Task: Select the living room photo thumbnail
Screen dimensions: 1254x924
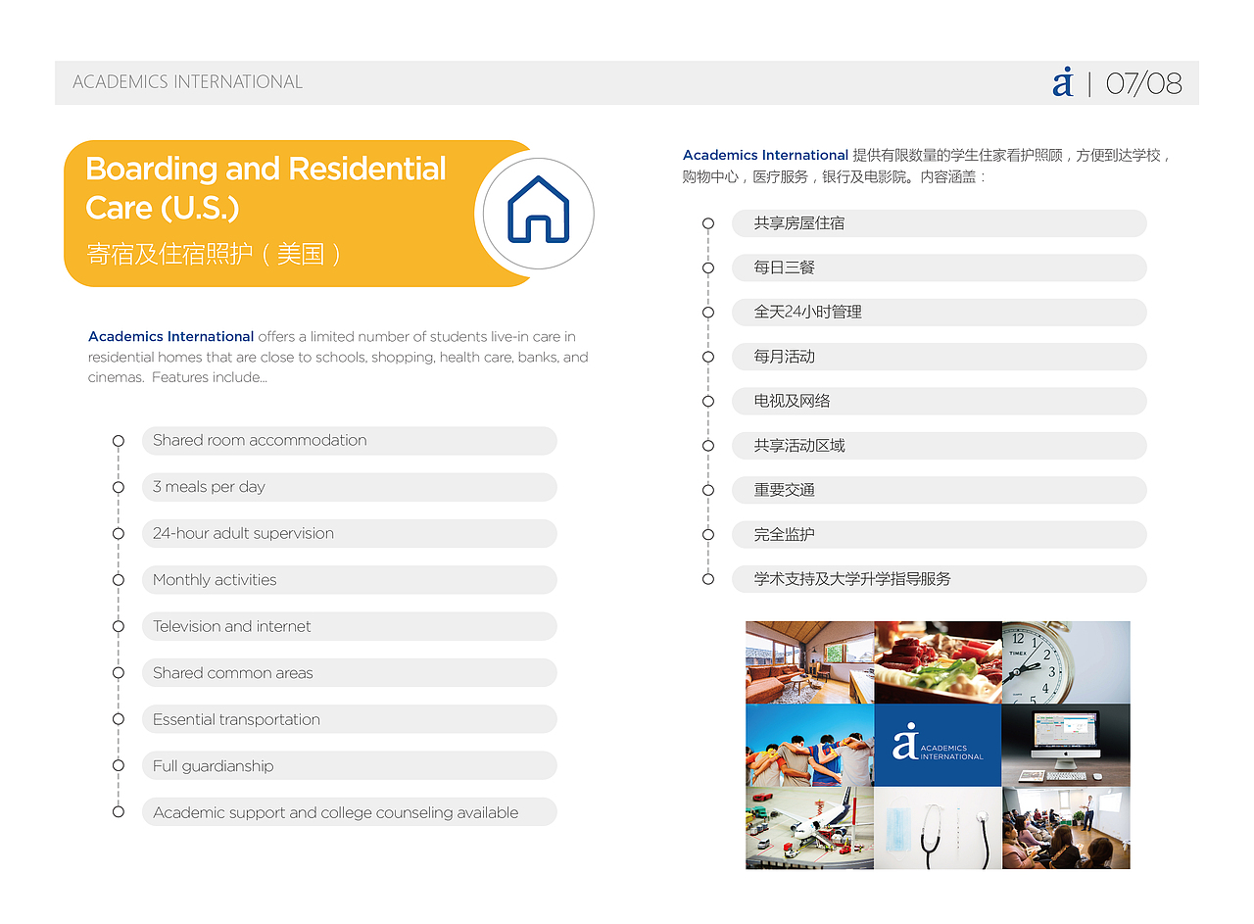Action: (x=809, y=662)
